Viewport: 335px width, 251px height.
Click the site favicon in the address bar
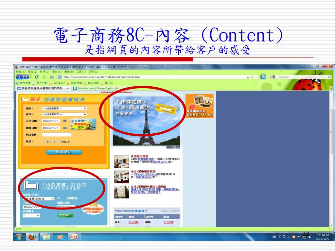pos(60,77)
